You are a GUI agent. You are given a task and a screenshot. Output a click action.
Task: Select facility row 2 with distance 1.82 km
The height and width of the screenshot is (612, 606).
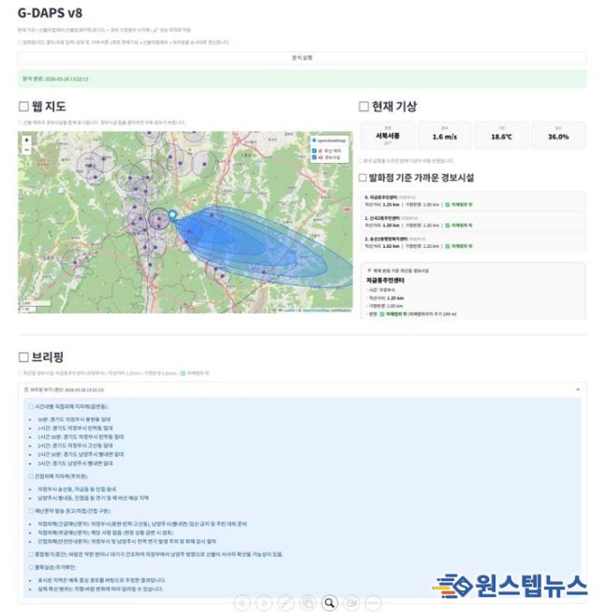(473, 242)
